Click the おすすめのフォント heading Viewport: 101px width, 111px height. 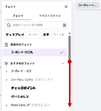pyautogui.click(x=22, y=63)
